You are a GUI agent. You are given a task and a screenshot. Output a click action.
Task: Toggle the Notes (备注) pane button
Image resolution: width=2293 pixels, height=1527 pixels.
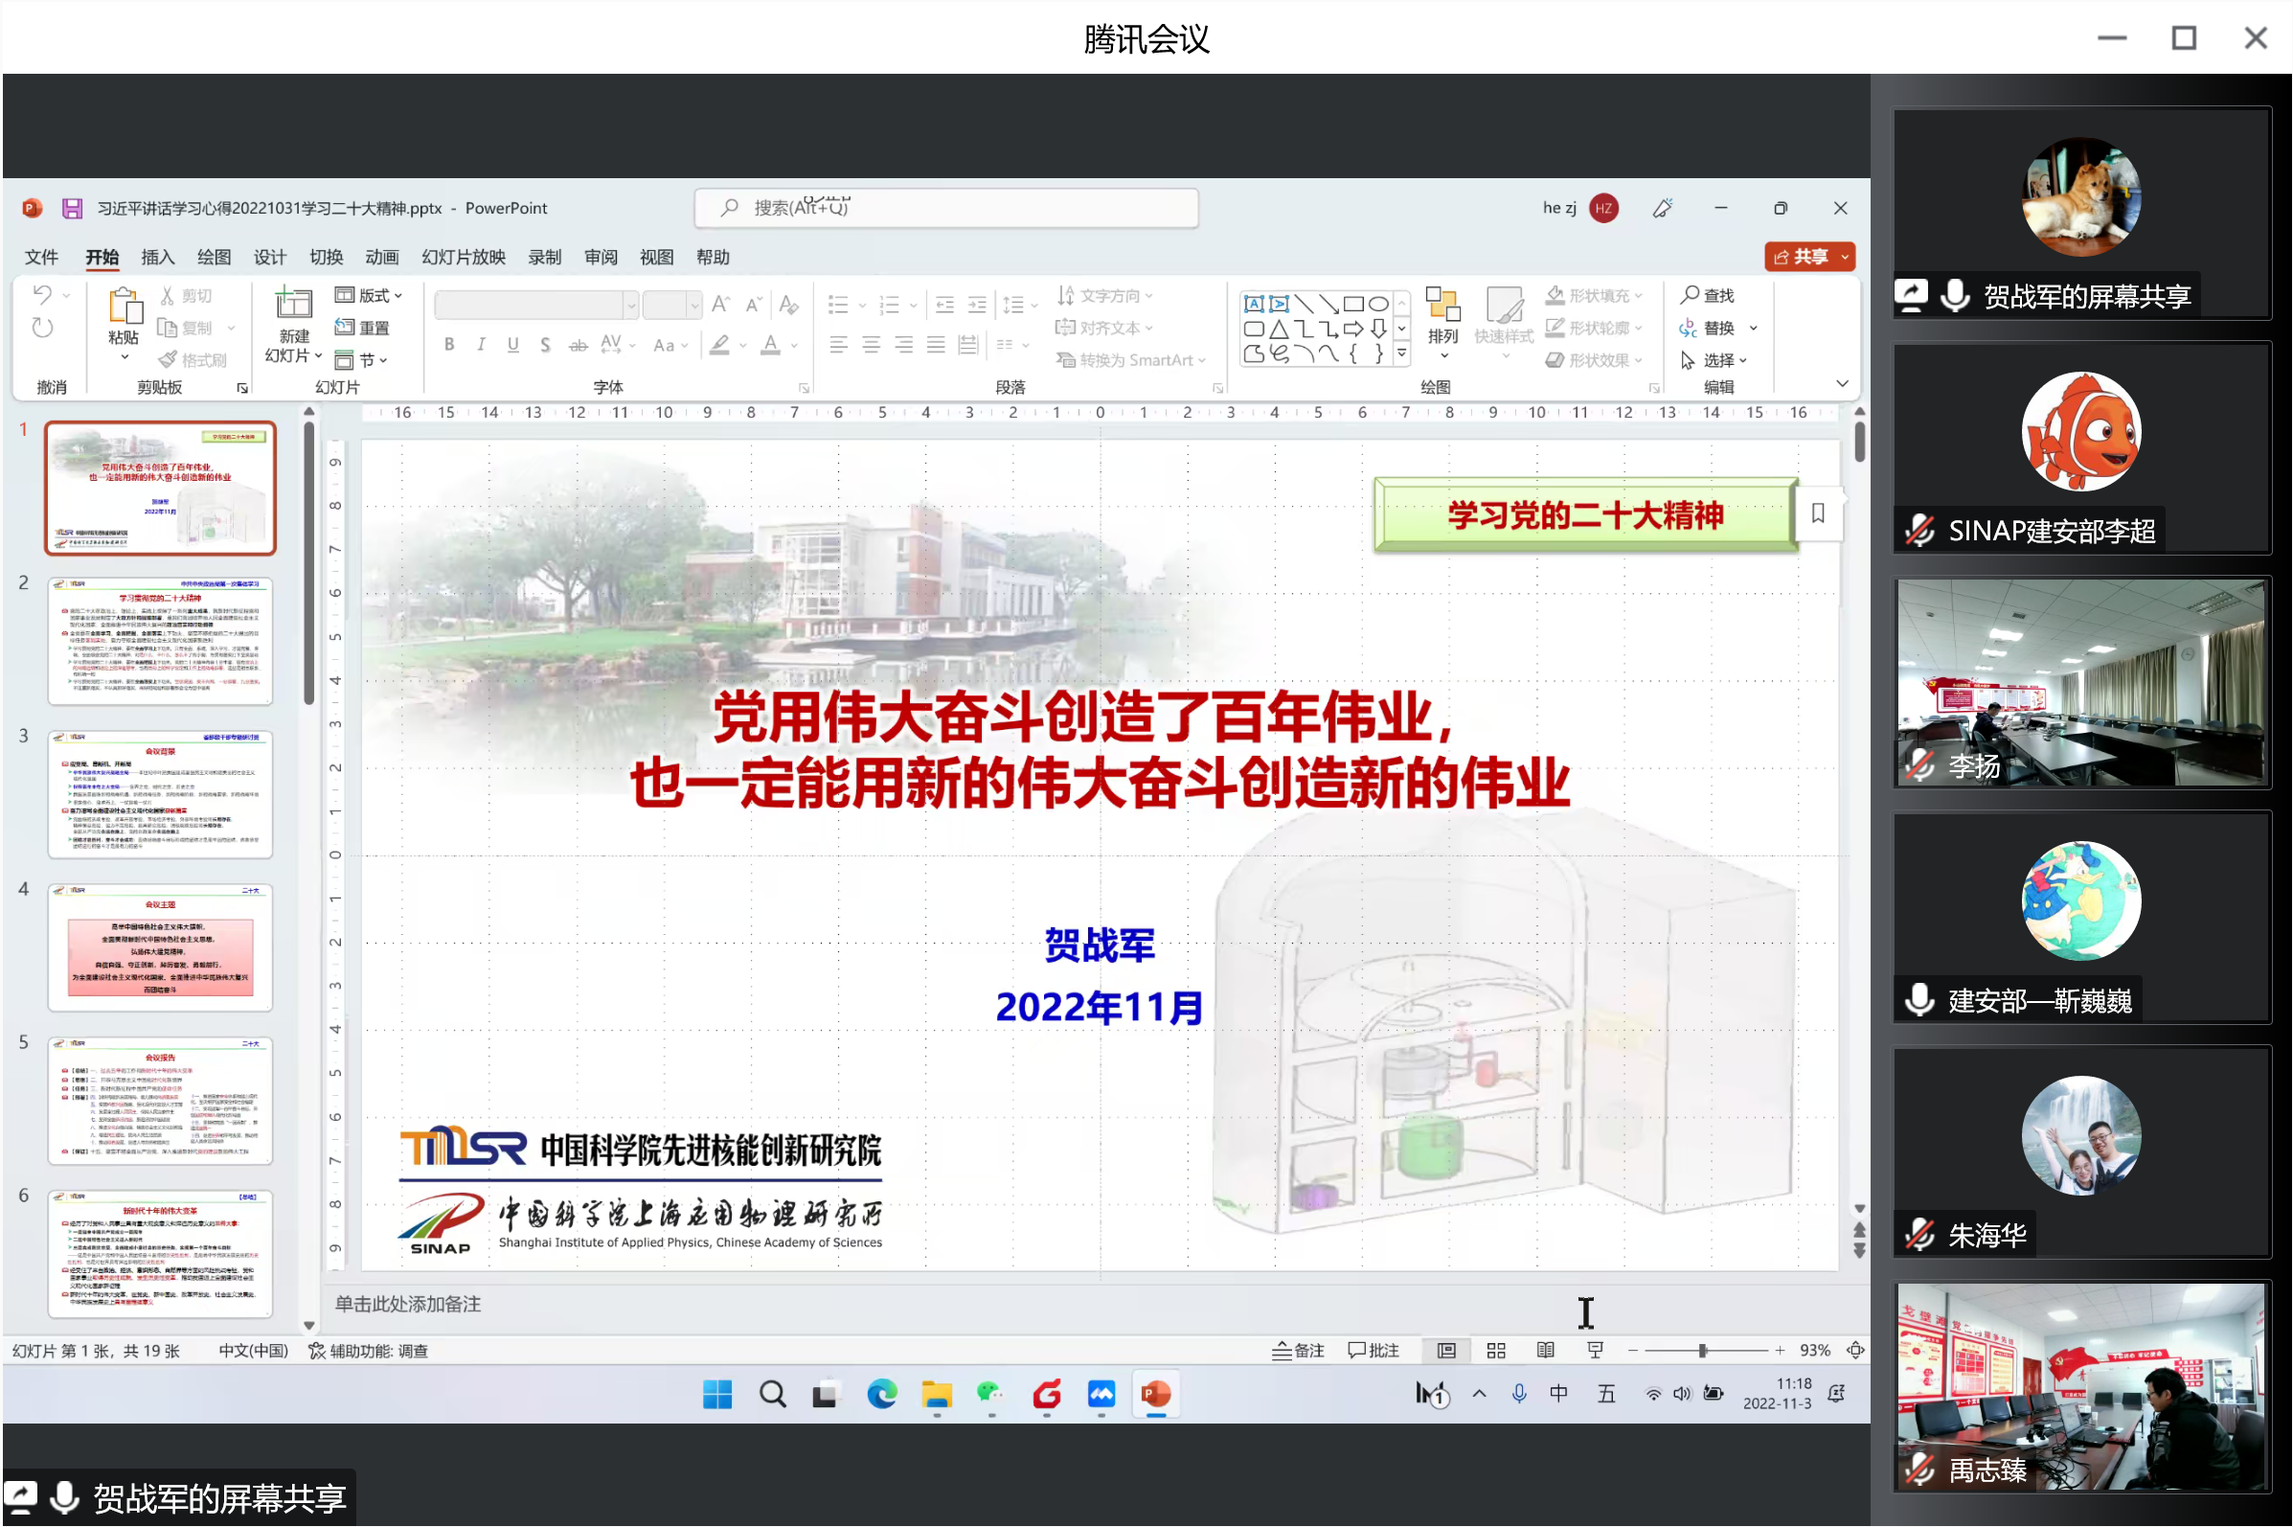(1298, 1351)
